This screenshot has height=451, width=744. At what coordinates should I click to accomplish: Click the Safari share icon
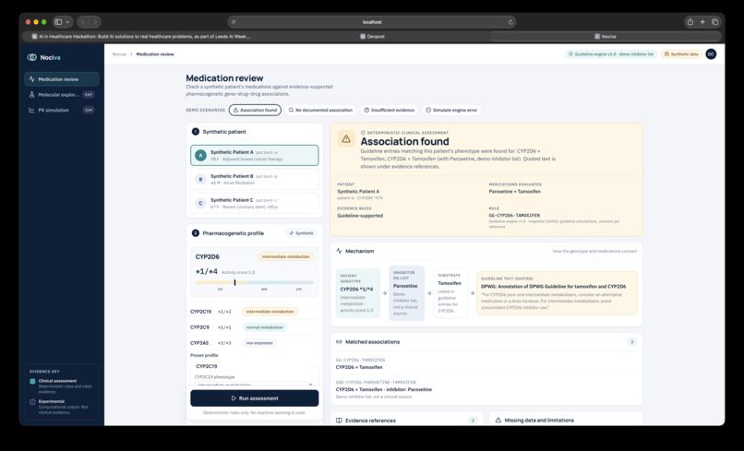click(690, 22)
